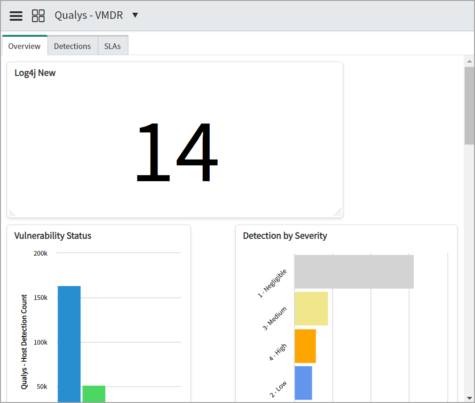Click the orange High severity bar
This screenshot has height=403, width=475.
click(x=305, y=346)
